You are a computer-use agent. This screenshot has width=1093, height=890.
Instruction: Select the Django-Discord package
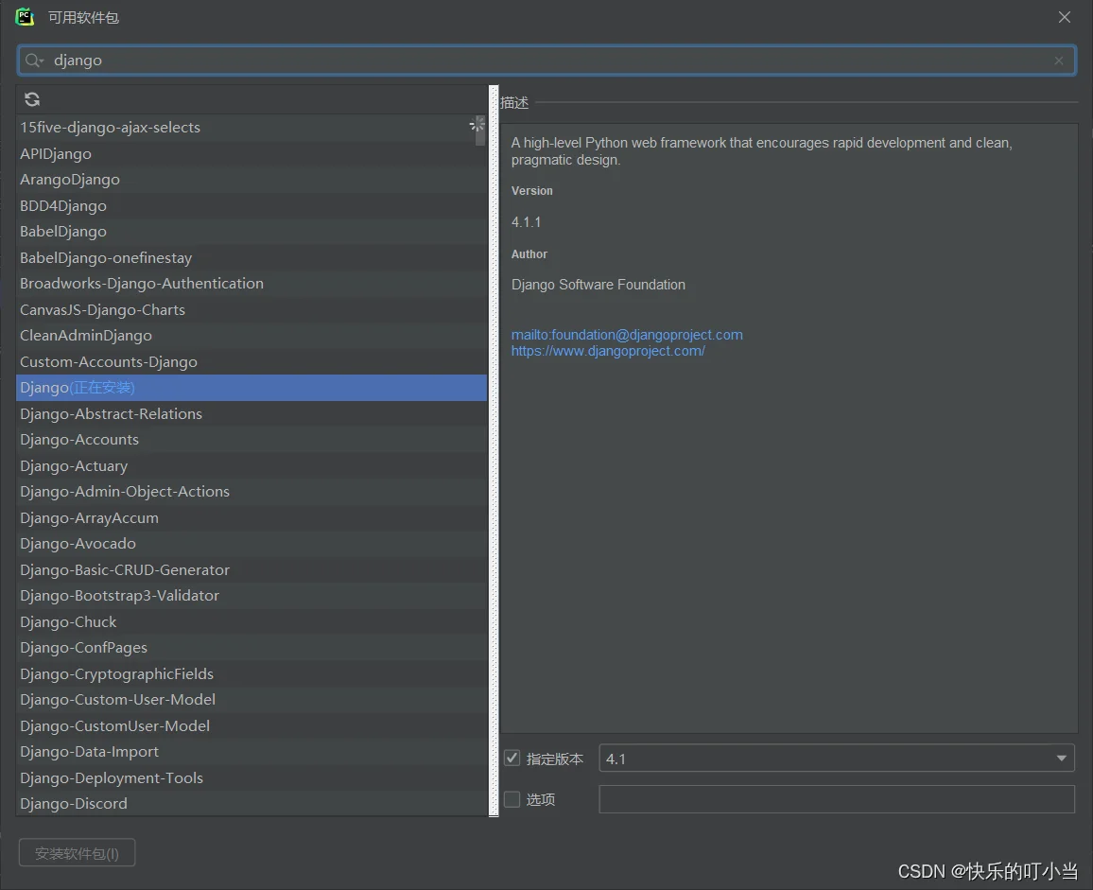[251, 804]
